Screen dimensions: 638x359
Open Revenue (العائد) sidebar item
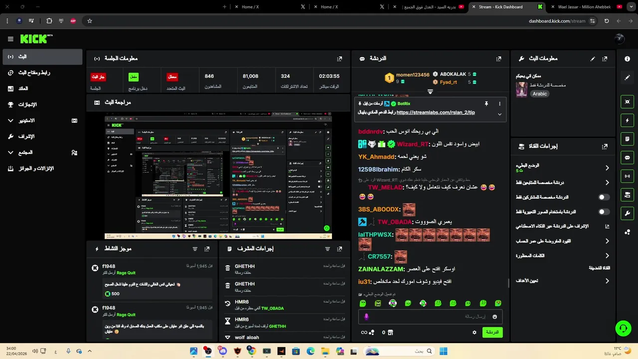[x=42, y=89]
